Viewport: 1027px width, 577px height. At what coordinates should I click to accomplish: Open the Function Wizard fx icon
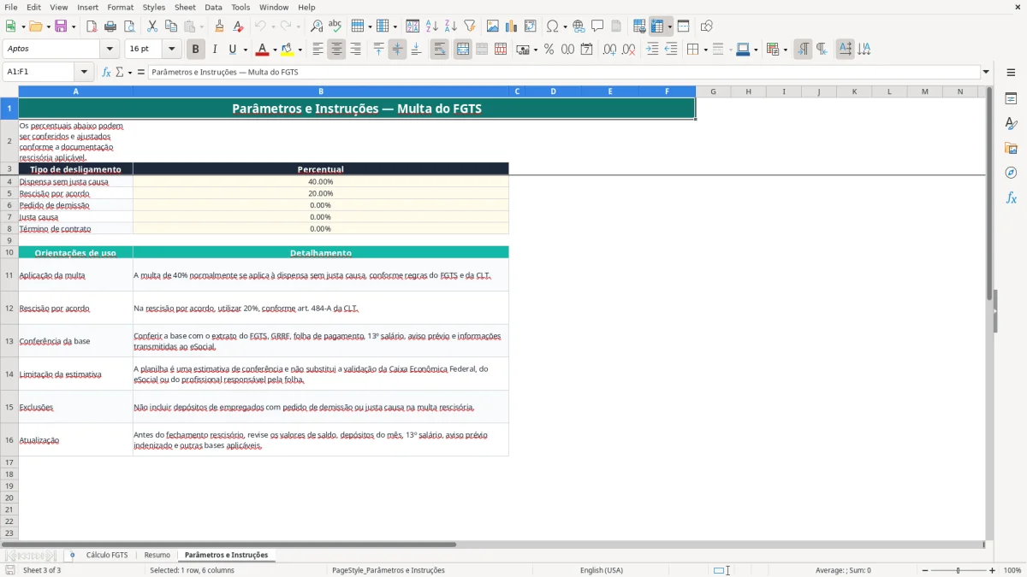(107, 72)
